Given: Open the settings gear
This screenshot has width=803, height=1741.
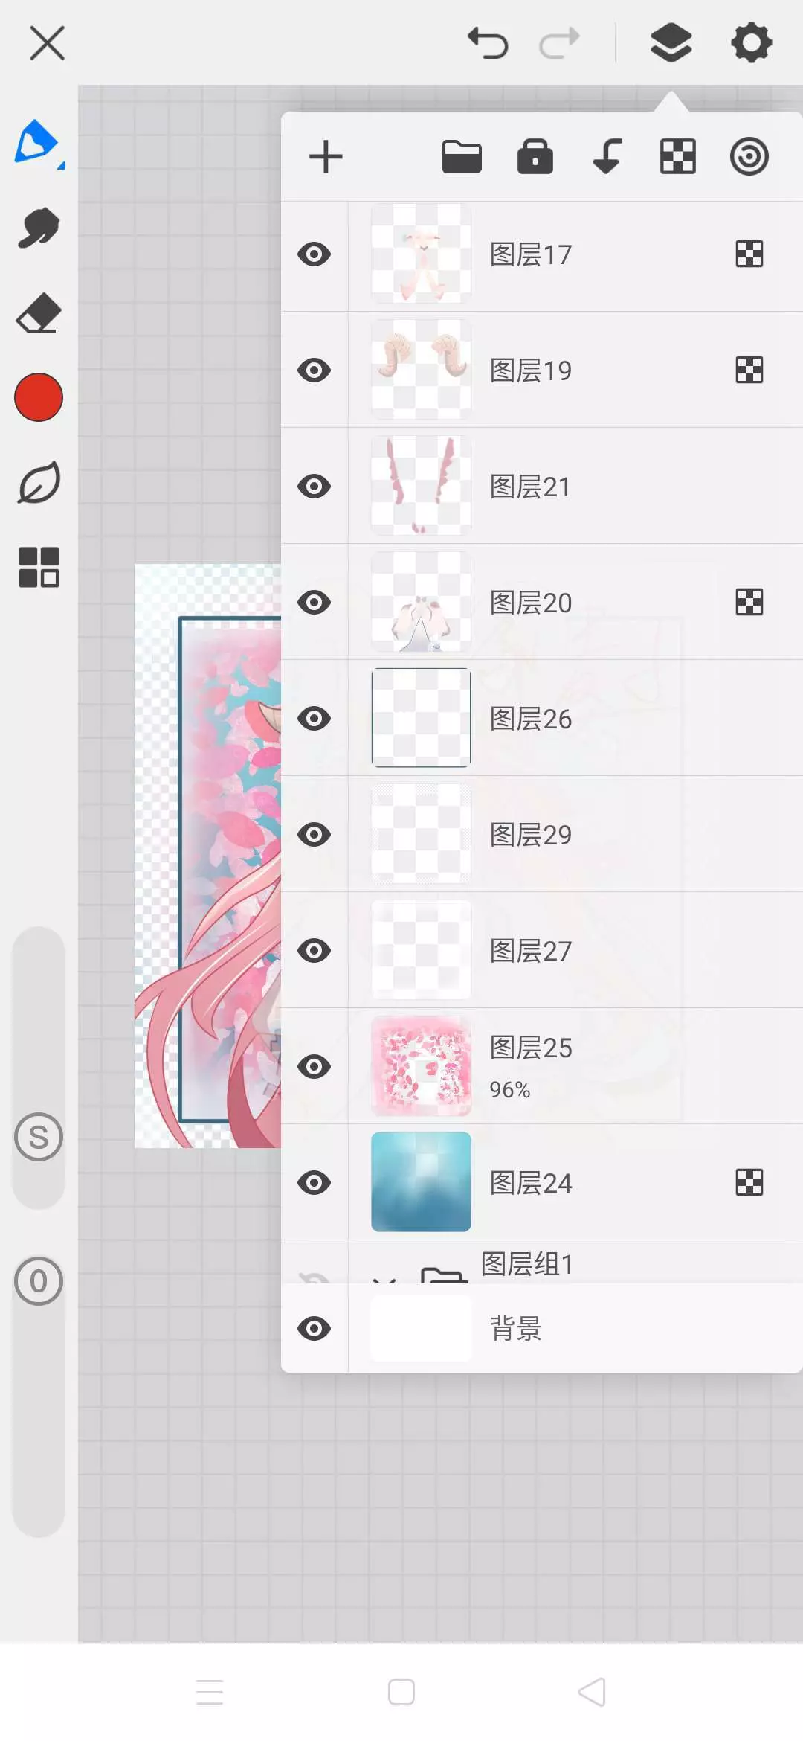Looking at the screenshot, I should 752,42.
